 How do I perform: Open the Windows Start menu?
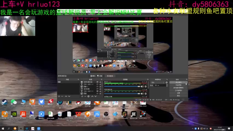pyautogui.click(x=3, y=128)
